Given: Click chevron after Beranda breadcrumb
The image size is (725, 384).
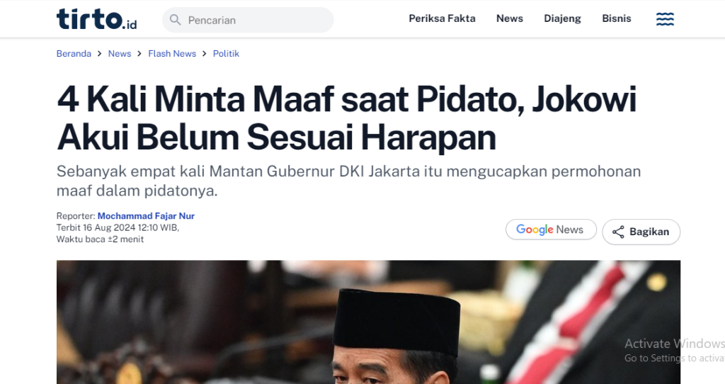Looking at the screenshot, I should click(x=99, y=54).
